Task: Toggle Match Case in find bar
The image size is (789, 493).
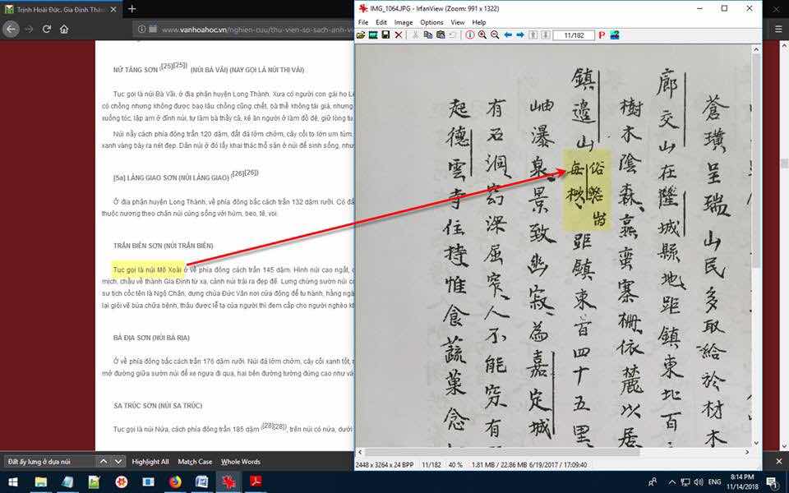Action: tap(195, 461)
